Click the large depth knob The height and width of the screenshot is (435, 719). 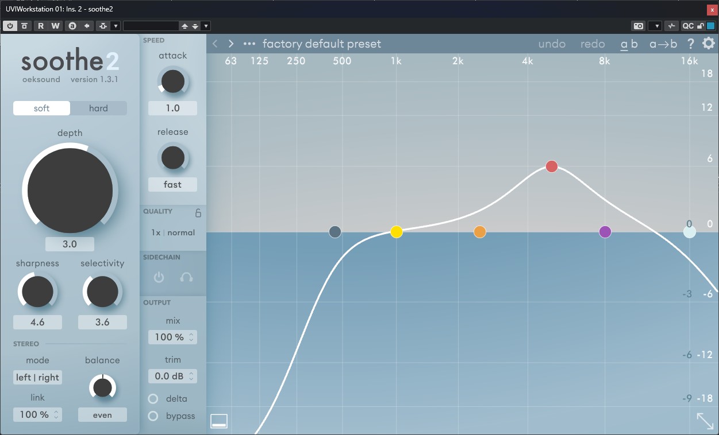coord(70,191)
